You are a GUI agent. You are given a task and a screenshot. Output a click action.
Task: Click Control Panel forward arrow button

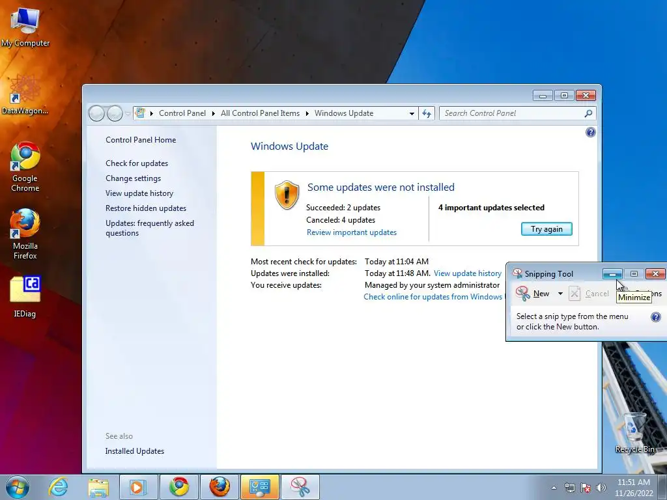coord(115,113)
